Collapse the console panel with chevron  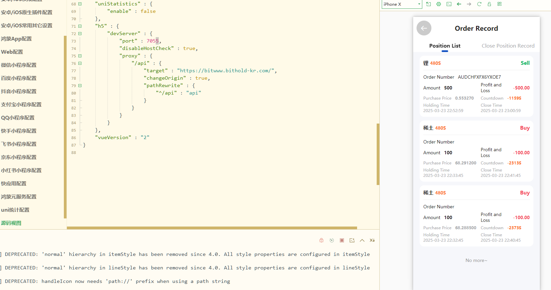pos(362,240)
